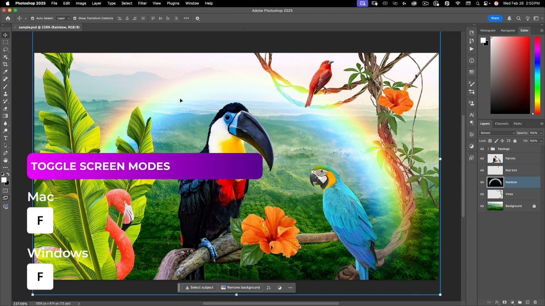Open the Properties panel icon with the sliders
This screenshot has height=306, width=545.
(x=472, y=134)
